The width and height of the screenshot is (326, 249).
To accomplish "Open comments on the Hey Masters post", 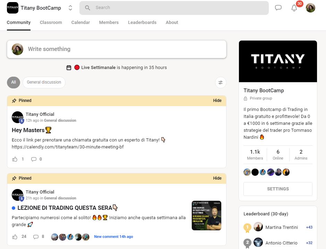I will [34, 159].
